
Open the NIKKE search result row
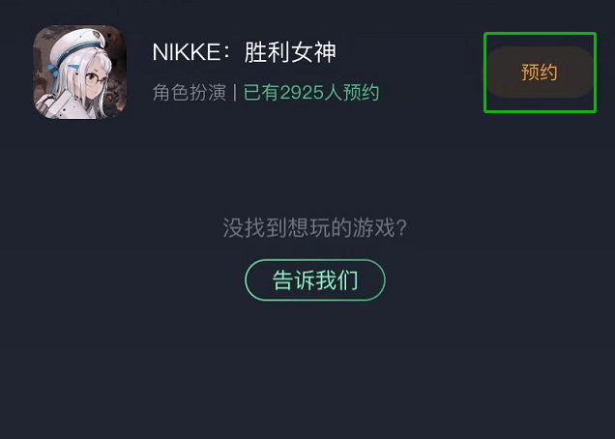(307, 73)
